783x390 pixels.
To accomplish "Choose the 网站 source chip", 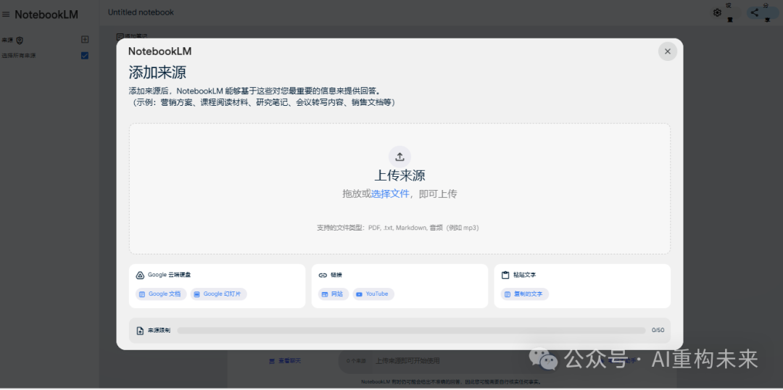I will tap(333, 294).
